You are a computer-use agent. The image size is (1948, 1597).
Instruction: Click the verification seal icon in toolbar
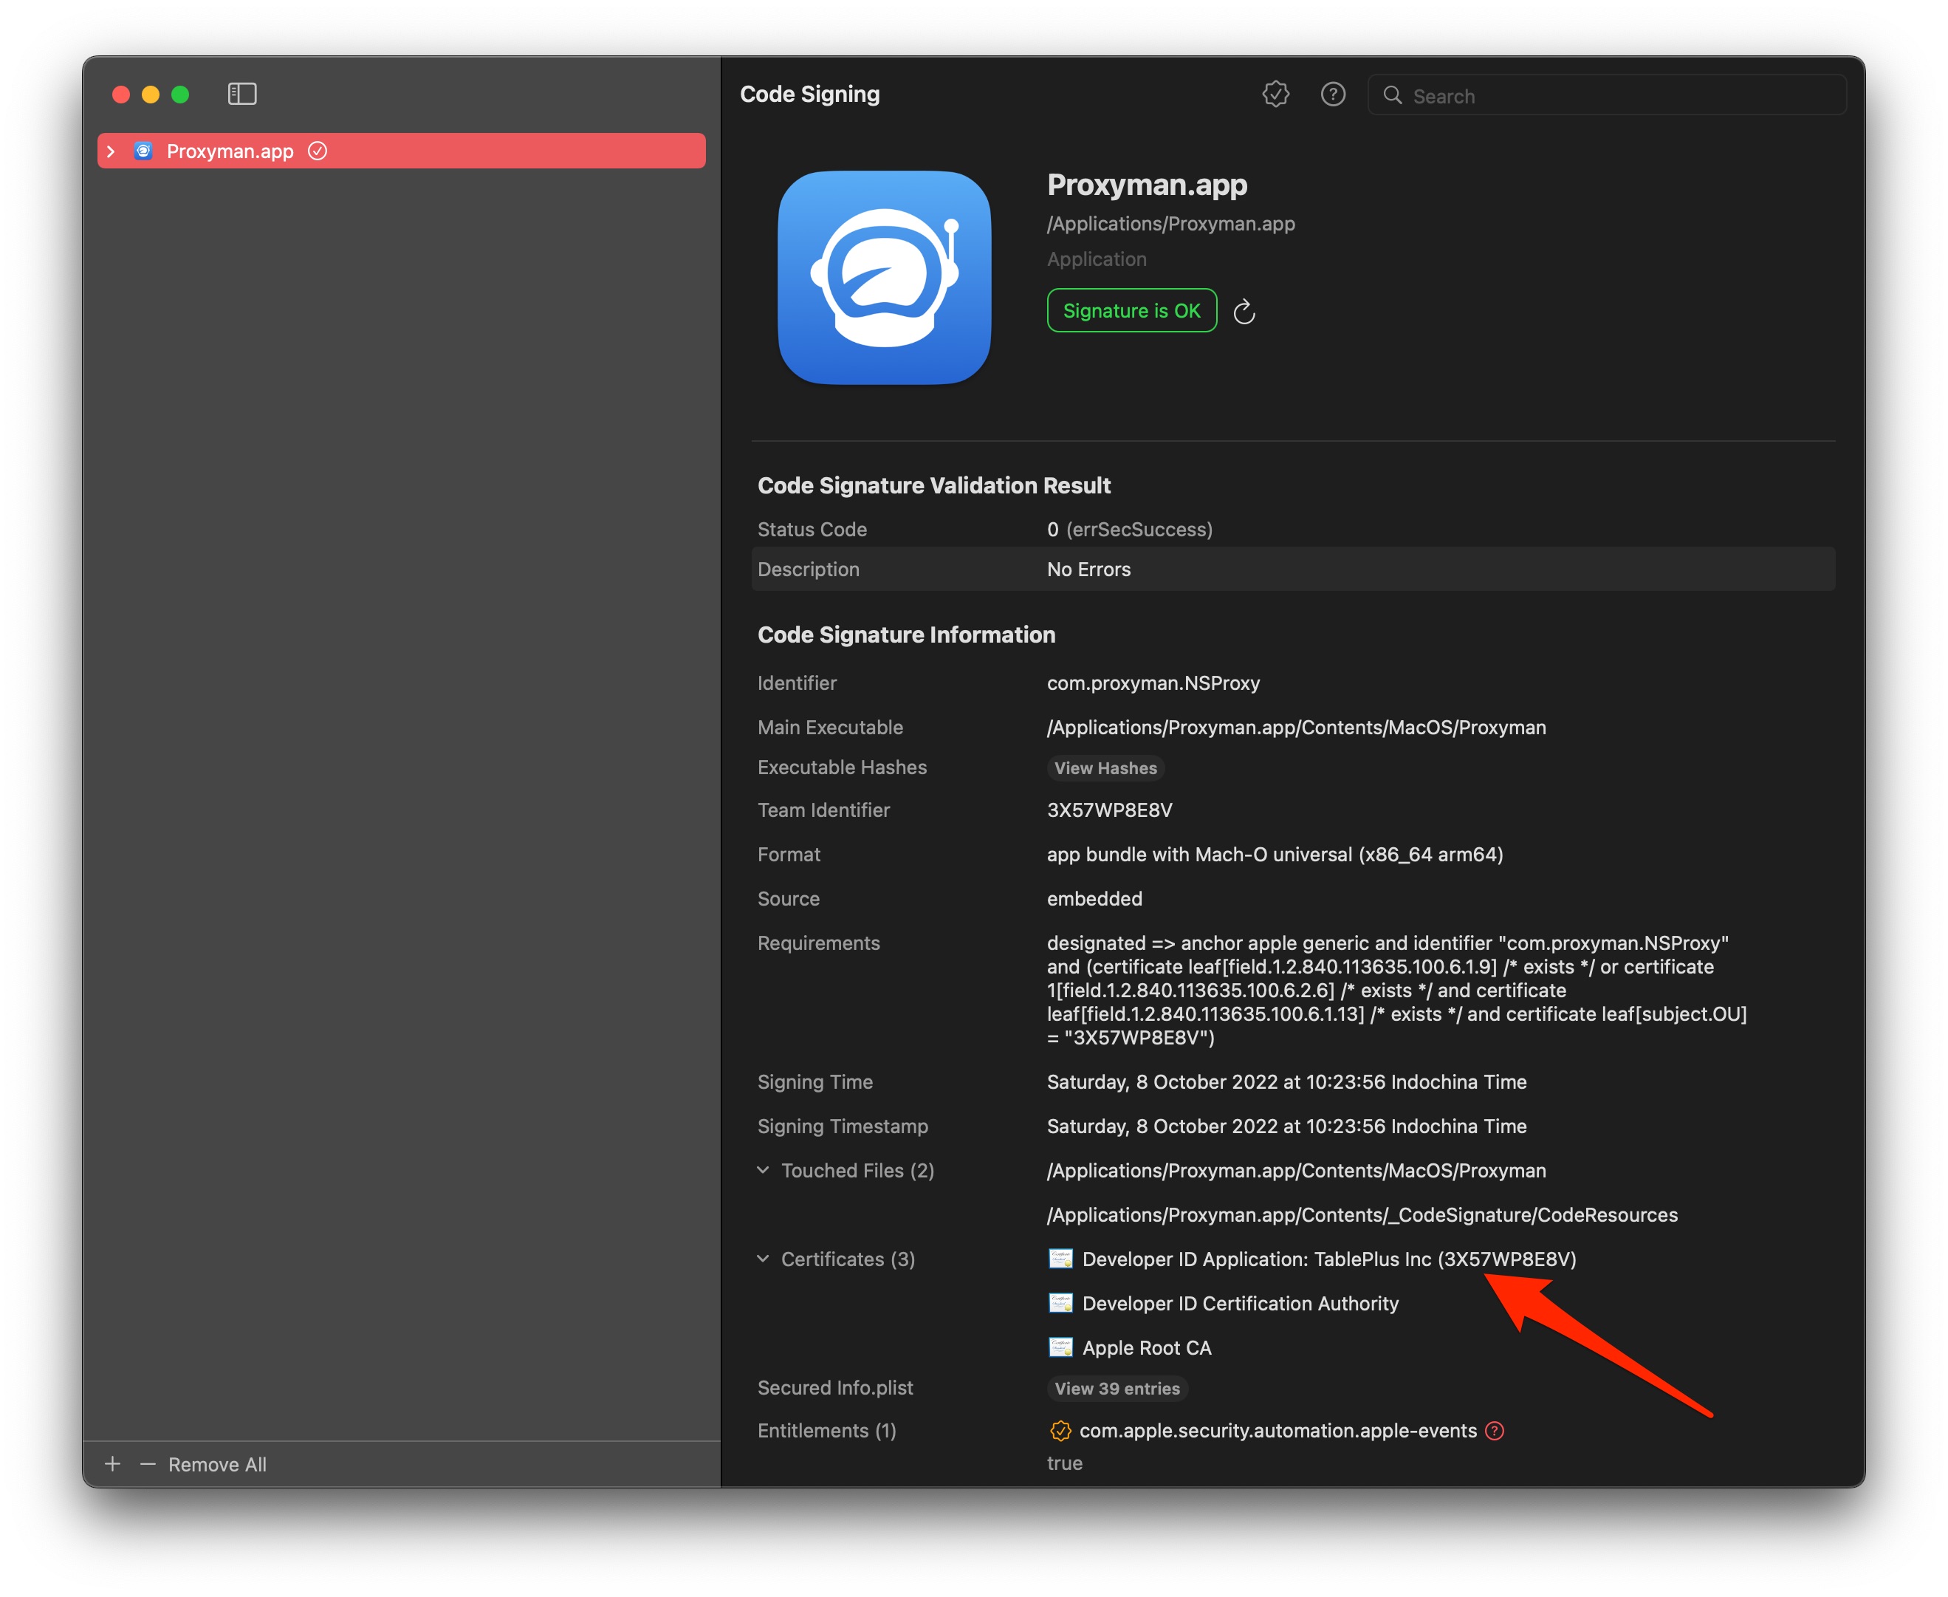pyautogui.click(x=1275, y=94)
